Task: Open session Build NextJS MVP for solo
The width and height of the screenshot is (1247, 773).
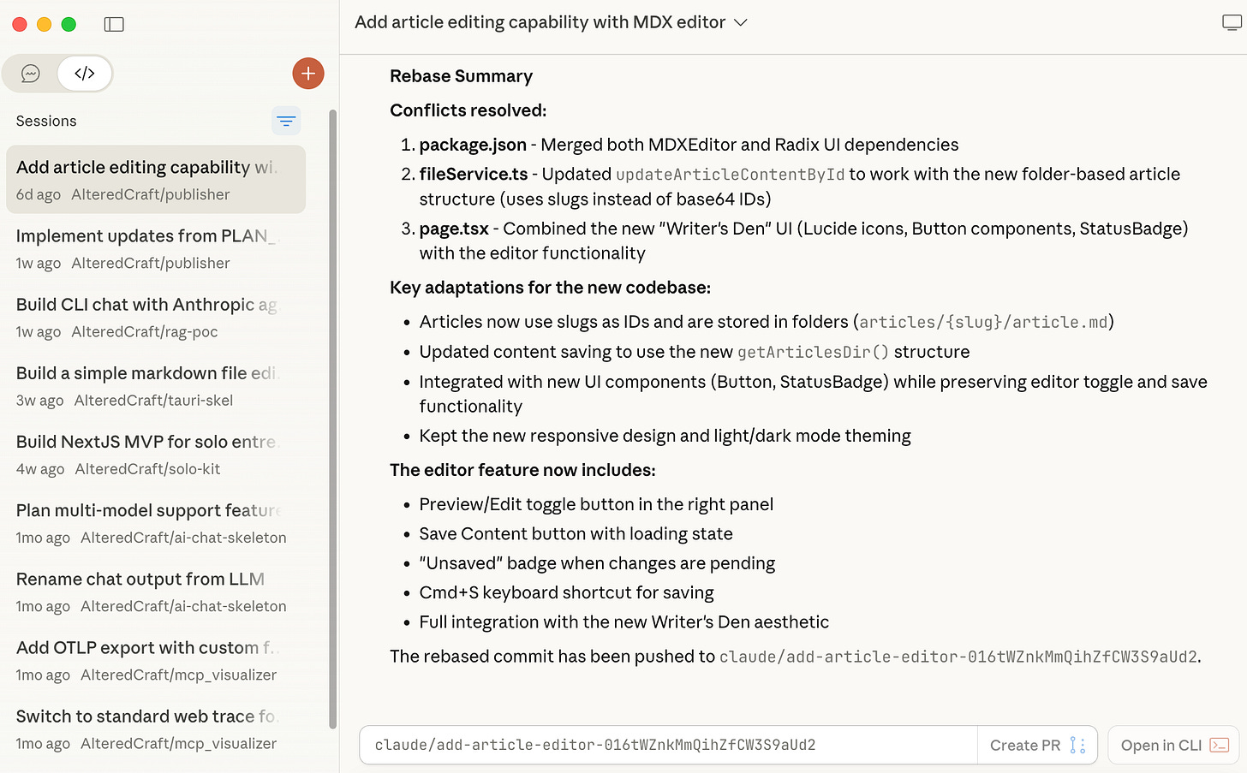Action: 156,454
